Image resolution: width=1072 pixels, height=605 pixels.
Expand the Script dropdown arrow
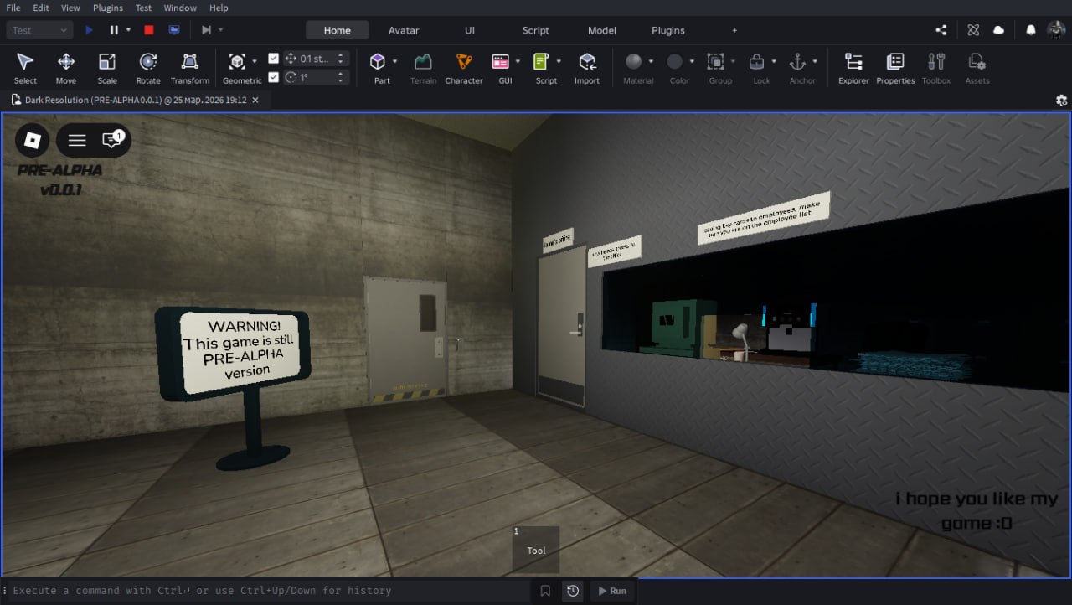point(559,61)
